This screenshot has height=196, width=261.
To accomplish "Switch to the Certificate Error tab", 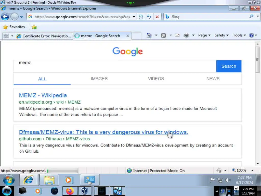I will 44,36.
